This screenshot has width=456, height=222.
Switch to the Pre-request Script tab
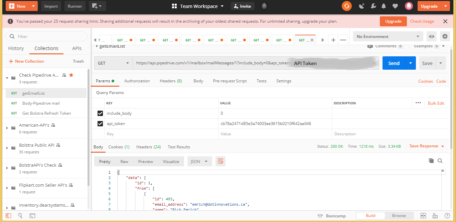(x=230, y=81)
